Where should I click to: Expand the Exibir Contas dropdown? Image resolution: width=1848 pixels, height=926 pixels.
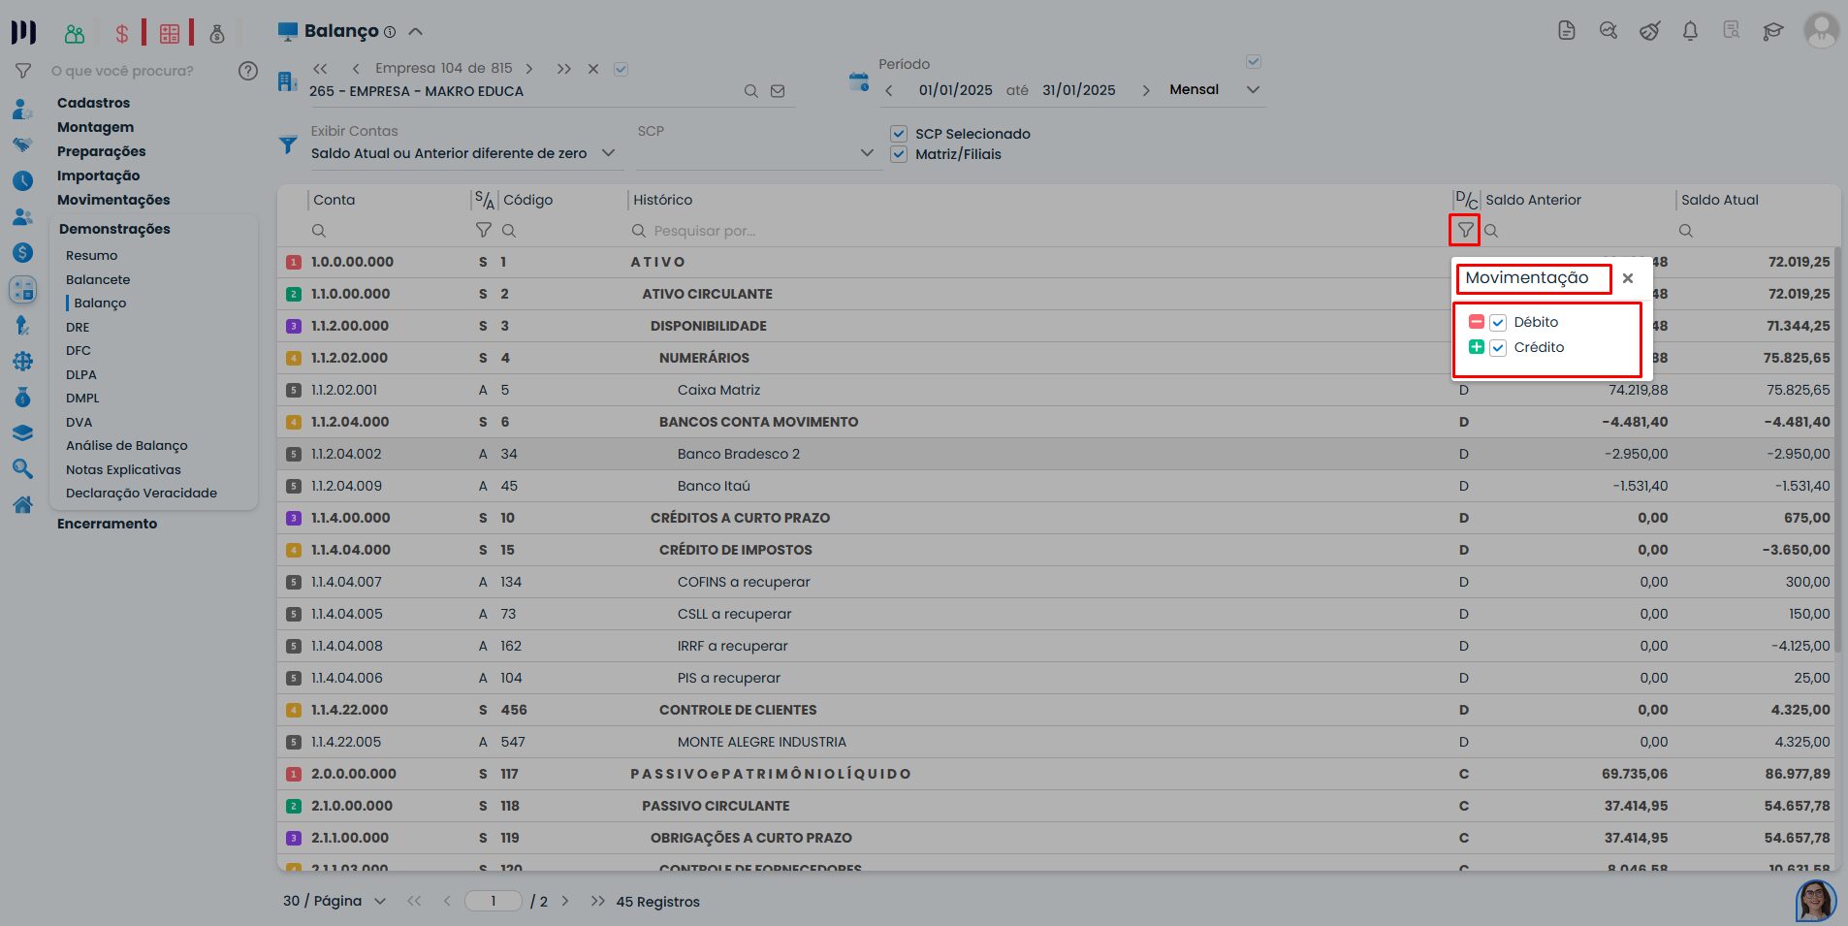point(608,153)
